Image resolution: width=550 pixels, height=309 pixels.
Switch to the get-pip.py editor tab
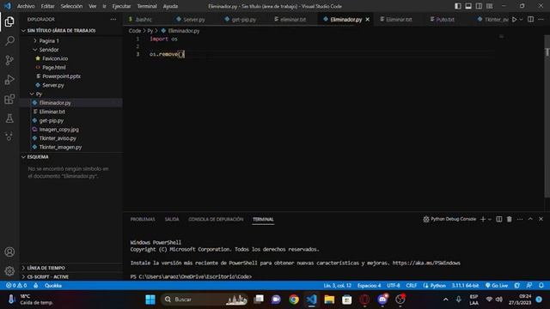pyautogui.click(x=241, y=20)
